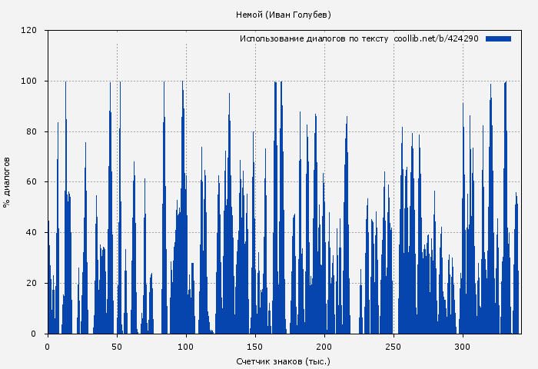The height and width of the screenshot is (369, 538).
Task: Click the 80 tick on the vertical axis
Action: (x=32, y=131)
